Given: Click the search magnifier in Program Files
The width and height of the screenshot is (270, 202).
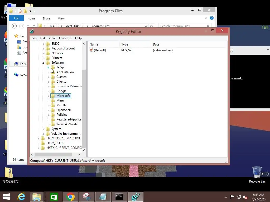Looking at the screenshot, I should pyautogui.click(x=208, y=26).
